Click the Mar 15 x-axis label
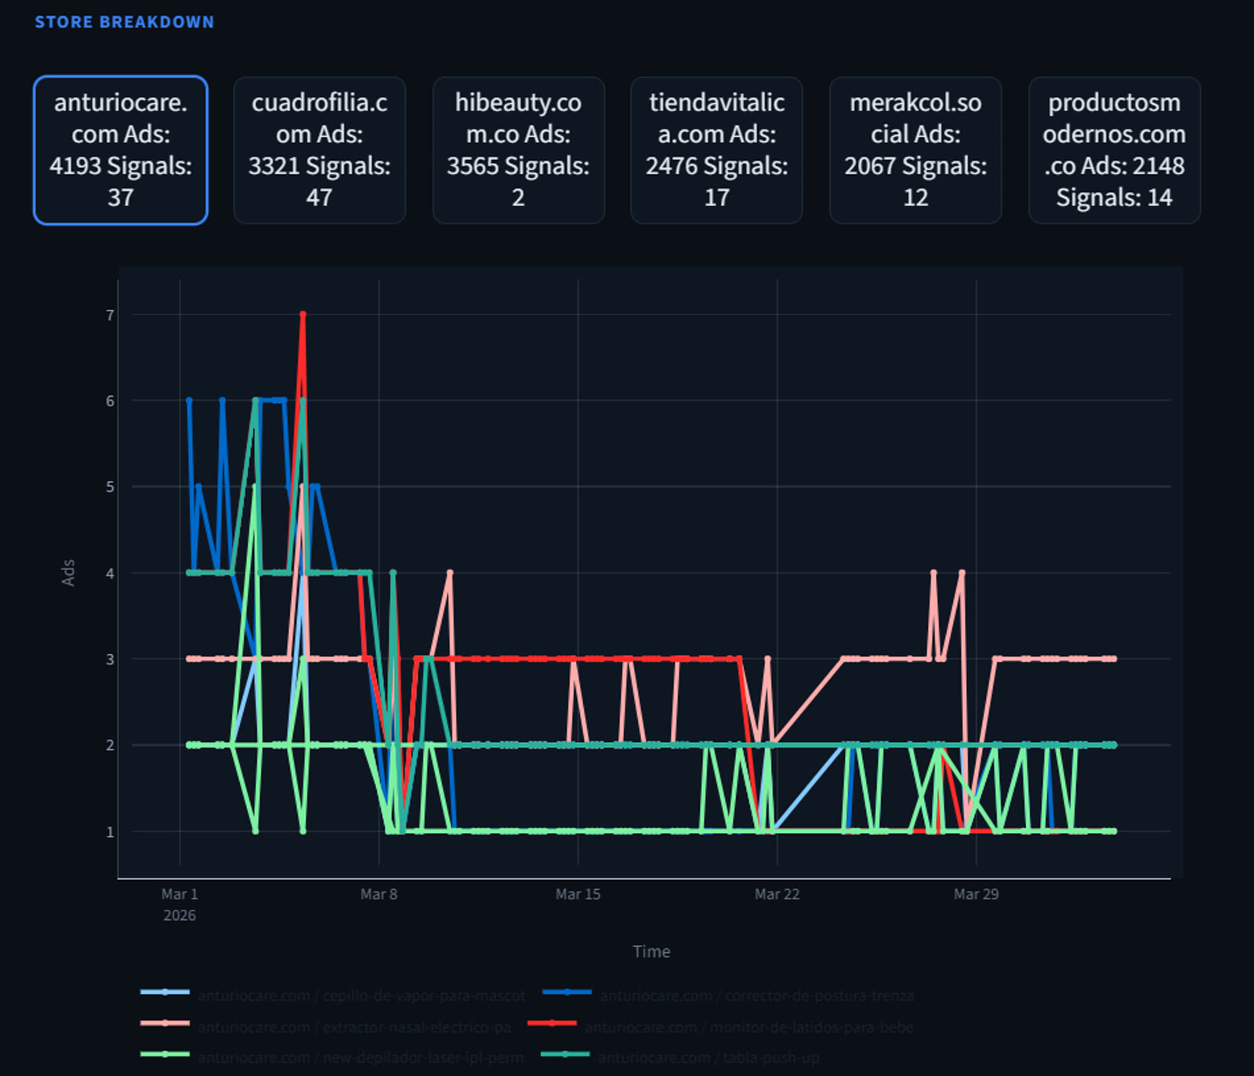The image size is (1254, 1076). 578,894
